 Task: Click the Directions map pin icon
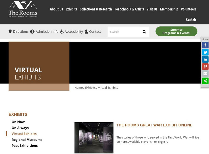point(10,31)
